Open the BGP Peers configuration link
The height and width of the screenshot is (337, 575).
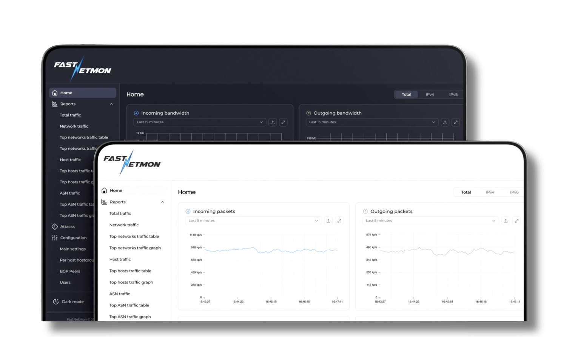tap(70, 271)
